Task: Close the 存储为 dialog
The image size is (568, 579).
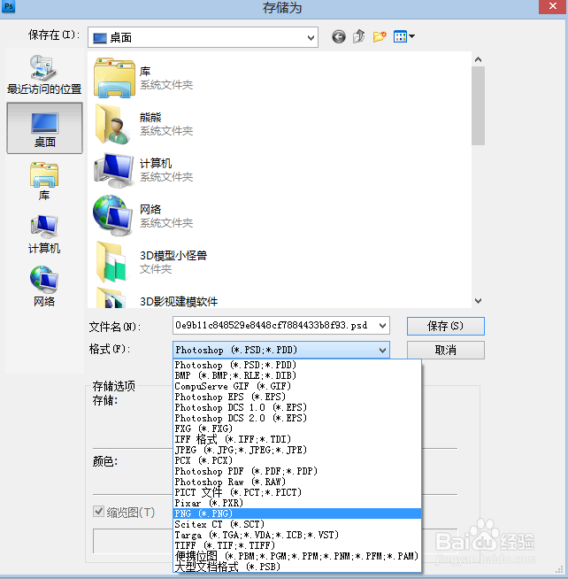Action: coord(552,6)
